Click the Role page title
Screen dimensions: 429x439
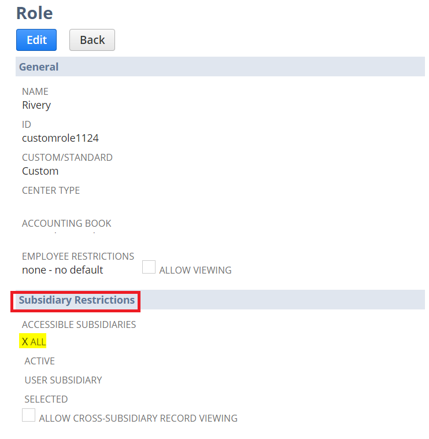click(34, 12)
